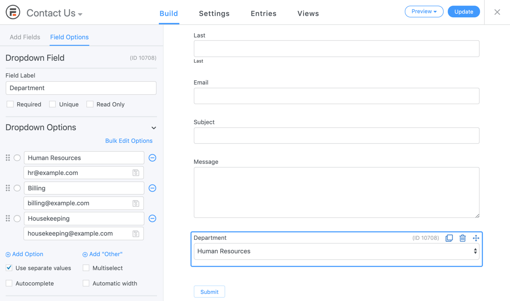Viewport: 510px width, 301px height.
Task: Click the hr@example.com value field
Action: pos(84,173)
